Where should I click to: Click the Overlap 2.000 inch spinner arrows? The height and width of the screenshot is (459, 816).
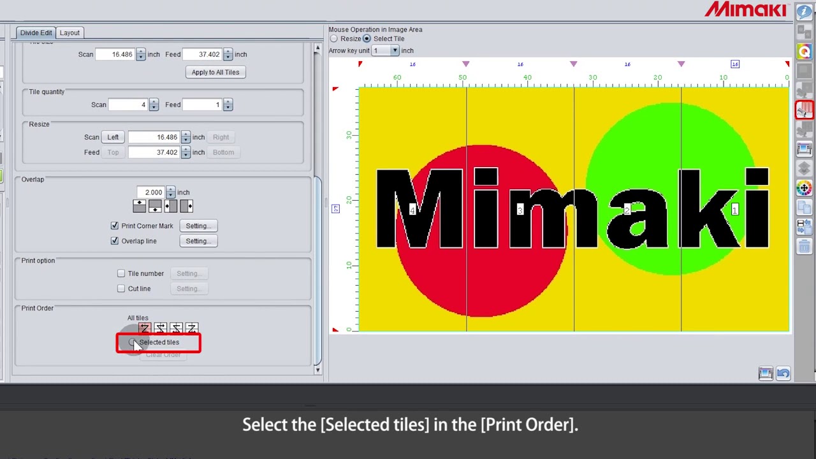(x=170, y=192)
